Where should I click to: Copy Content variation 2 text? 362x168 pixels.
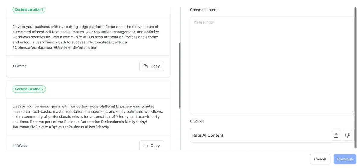point(151,145)
